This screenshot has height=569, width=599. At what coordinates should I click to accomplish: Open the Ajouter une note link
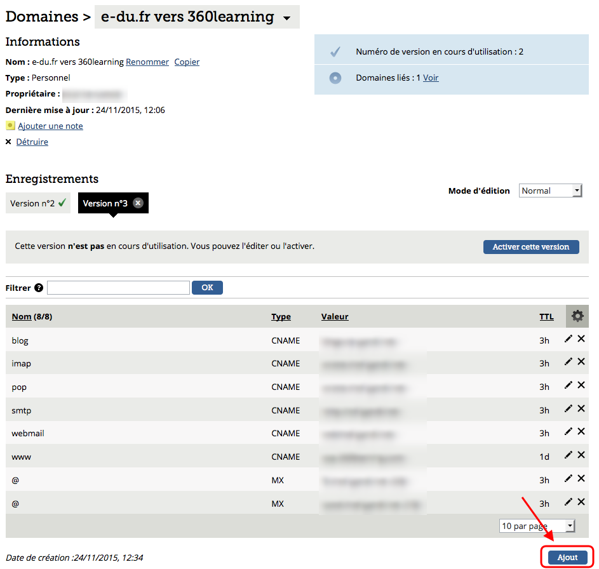point(50,126)
